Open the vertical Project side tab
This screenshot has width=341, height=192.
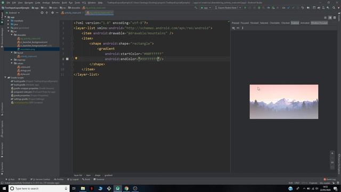2,18
